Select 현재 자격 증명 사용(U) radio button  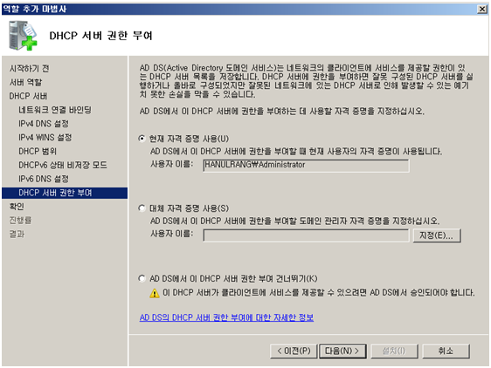click(142, 138)
